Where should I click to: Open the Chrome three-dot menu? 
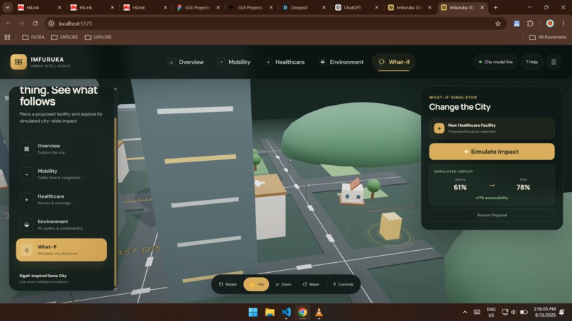coord(563,23)
